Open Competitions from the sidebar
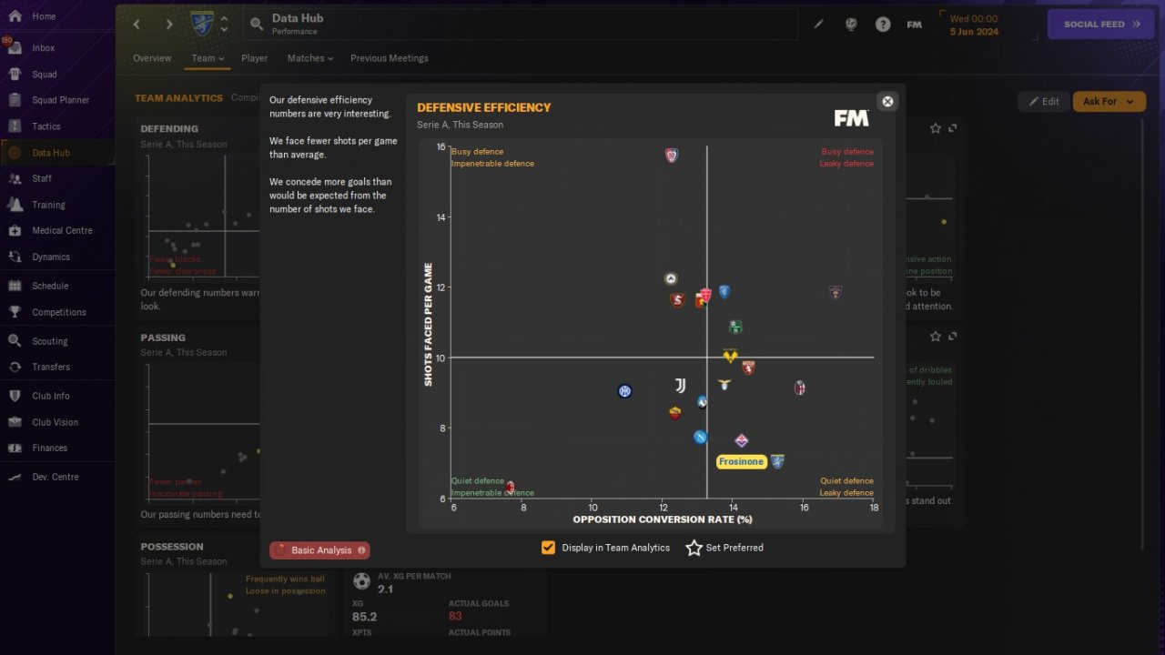The image size is (1165, 655). pyautogui.click(x=59, y=312)
